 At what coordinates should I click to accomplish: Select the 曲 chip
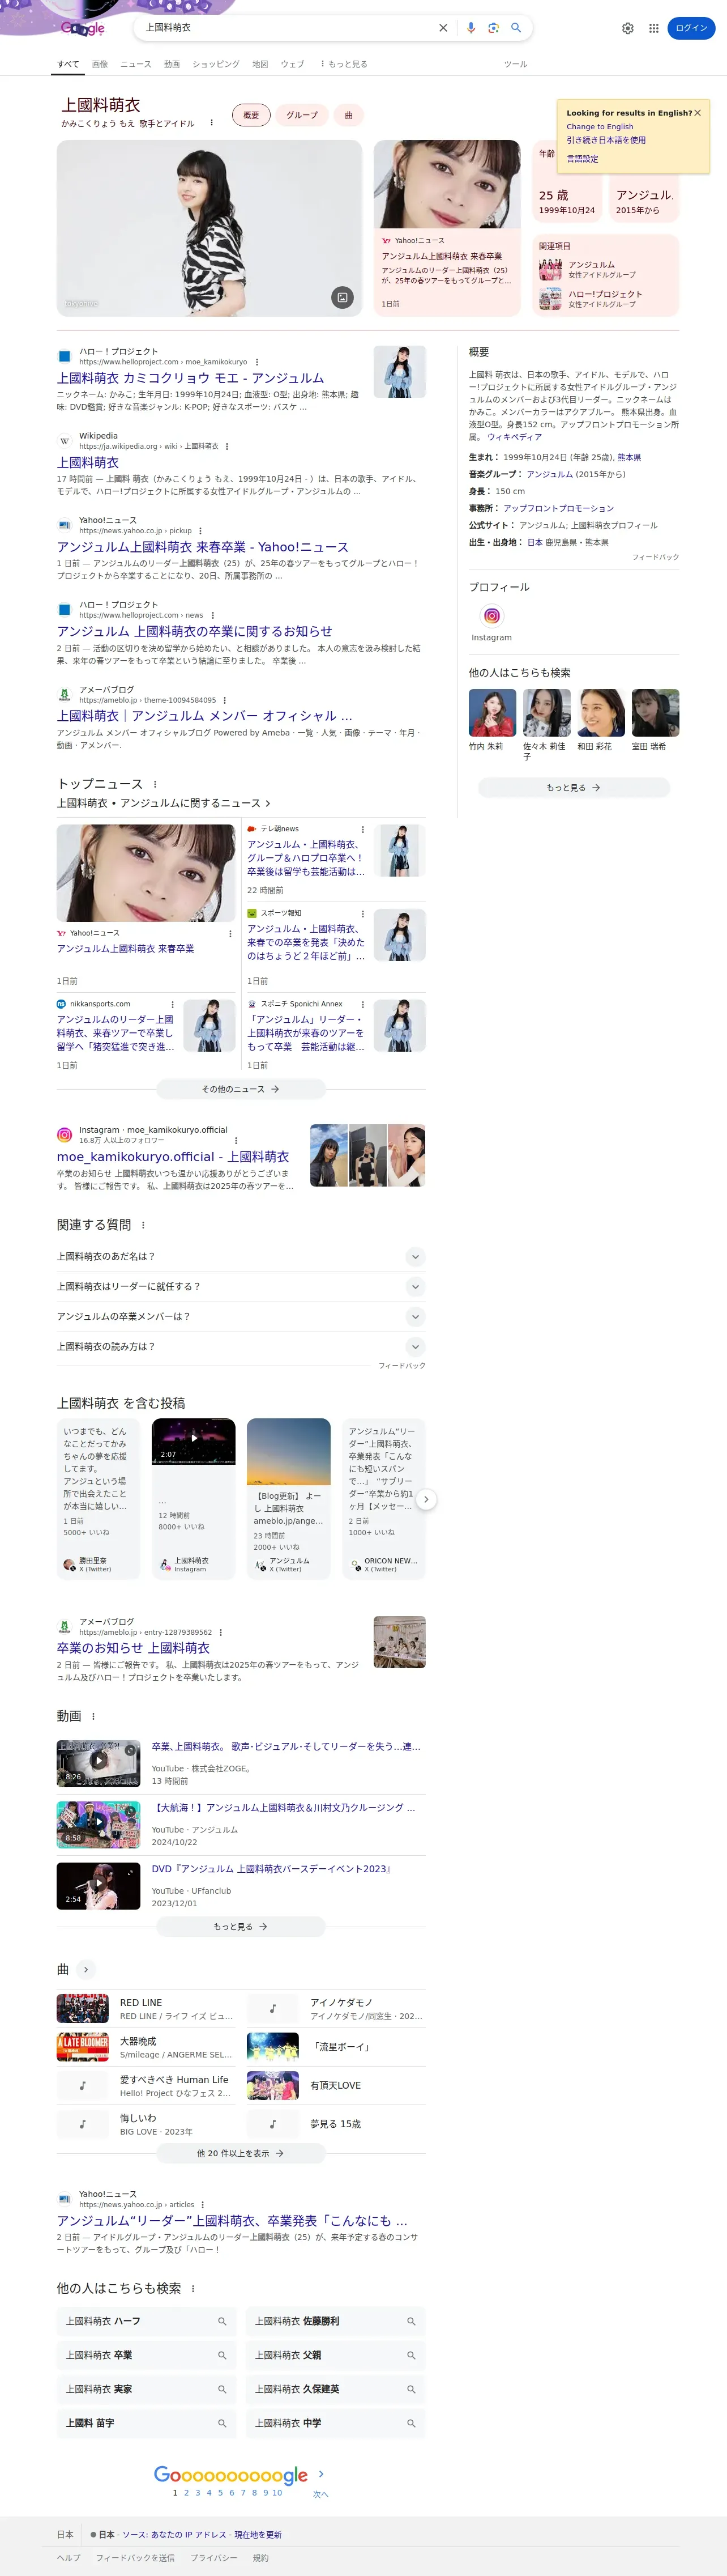349,115
